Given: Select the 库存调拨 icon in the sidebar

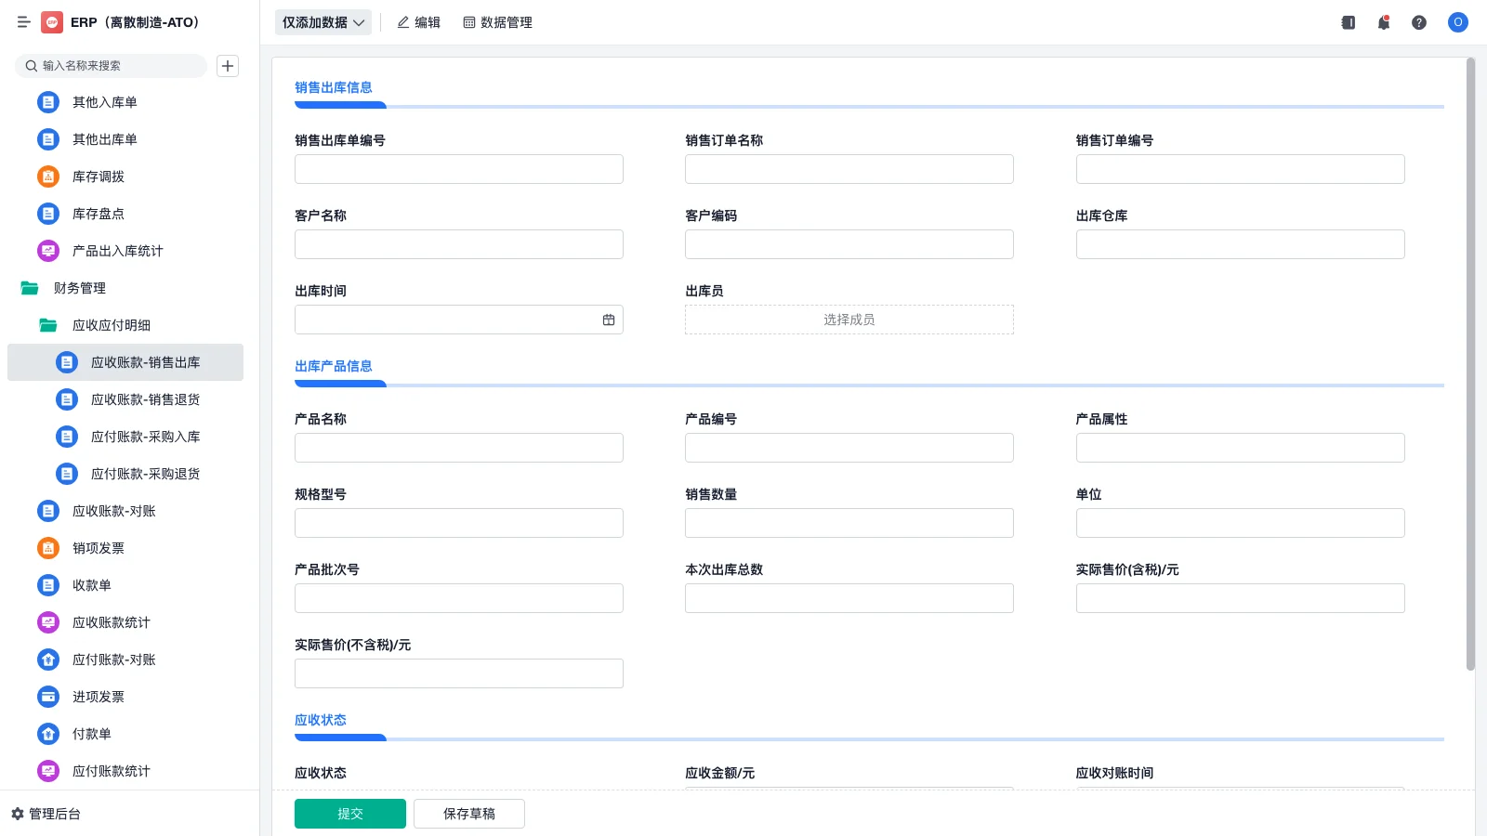Looking at the screenshot, I should pyautogui.click(x=47, y=176).
